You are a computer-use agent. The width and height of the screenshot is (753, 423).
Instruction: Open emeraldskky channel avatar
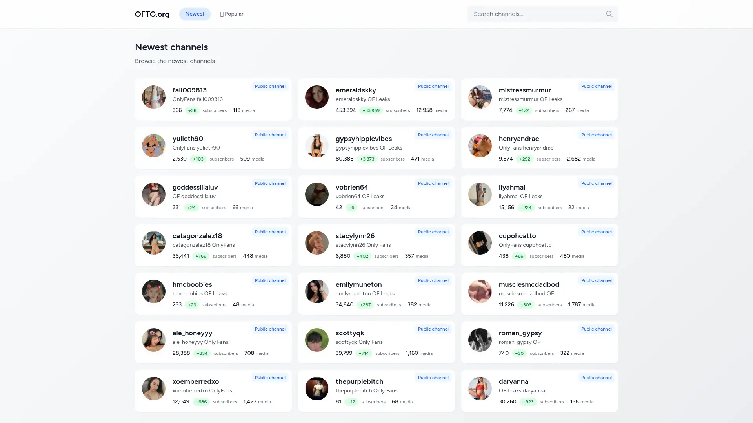point(317,97)
